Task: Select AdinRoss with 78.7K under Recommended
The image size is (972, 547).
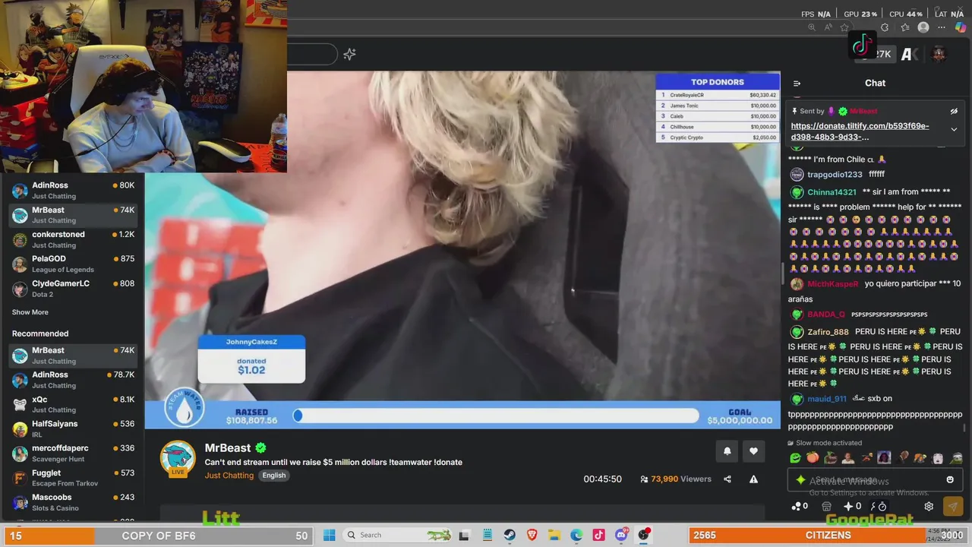Action: point(72,380)
